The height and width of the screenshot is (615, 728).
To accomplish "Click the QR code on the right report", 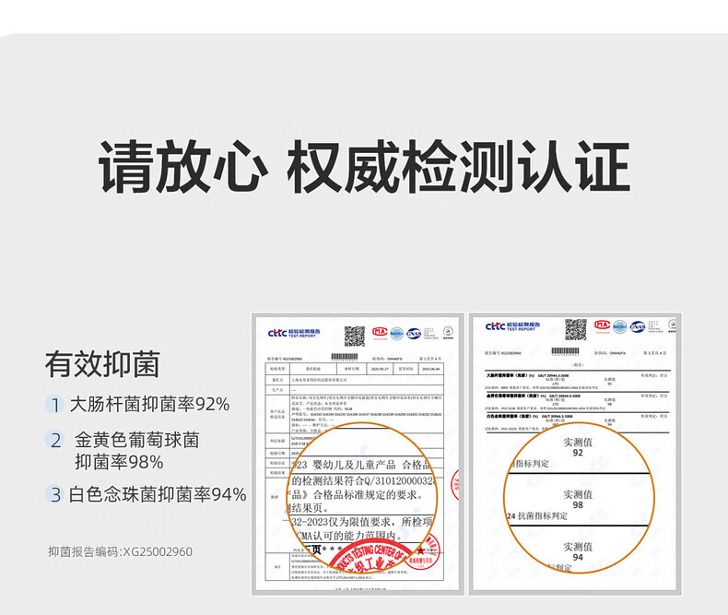I will tap(575, 329).
